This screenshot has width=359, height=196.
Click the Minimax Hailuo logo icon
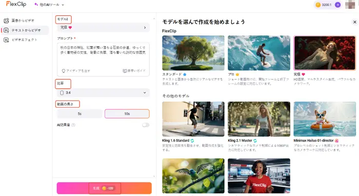336,141
